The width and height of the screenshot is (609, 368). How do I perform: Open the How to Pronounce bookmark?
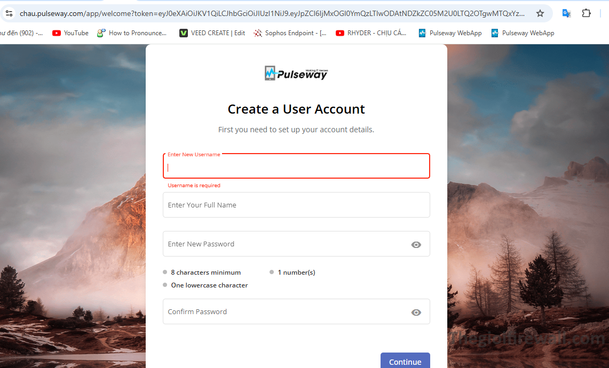[x=132, y=33]
